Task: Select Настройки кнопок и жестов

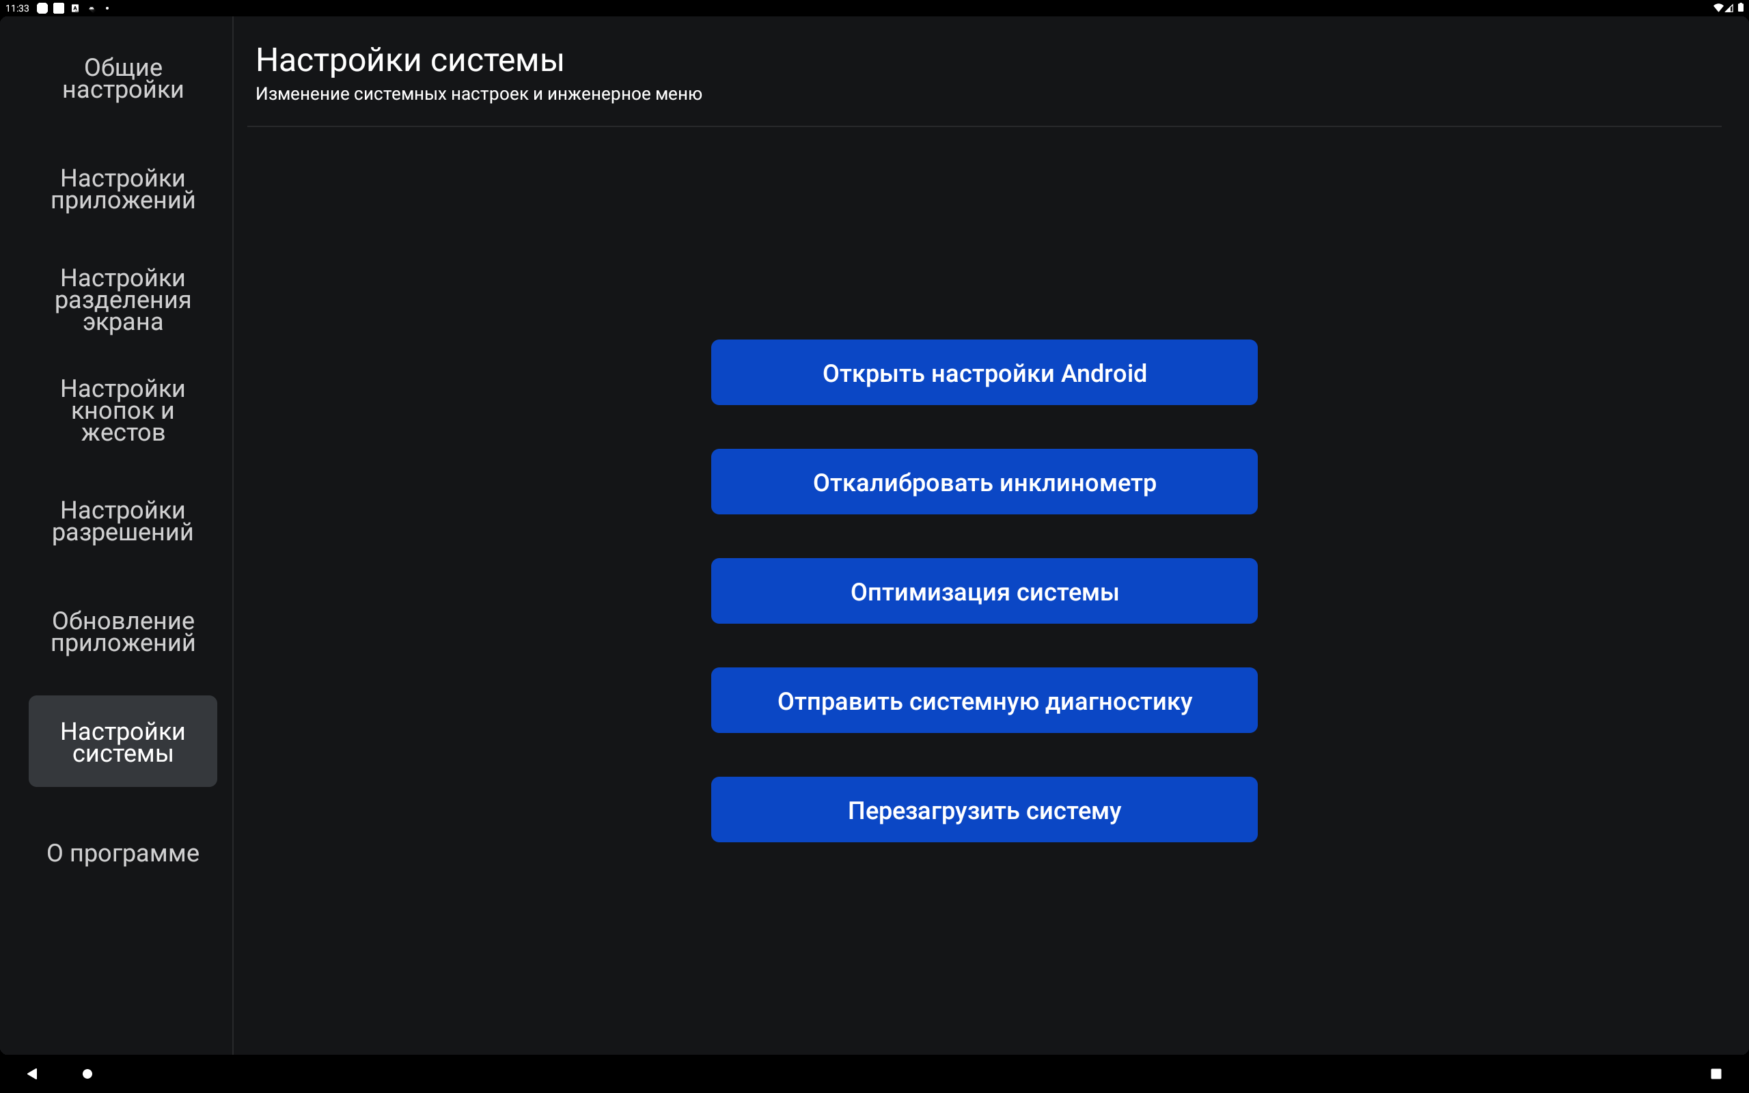Action: point(123,410)
